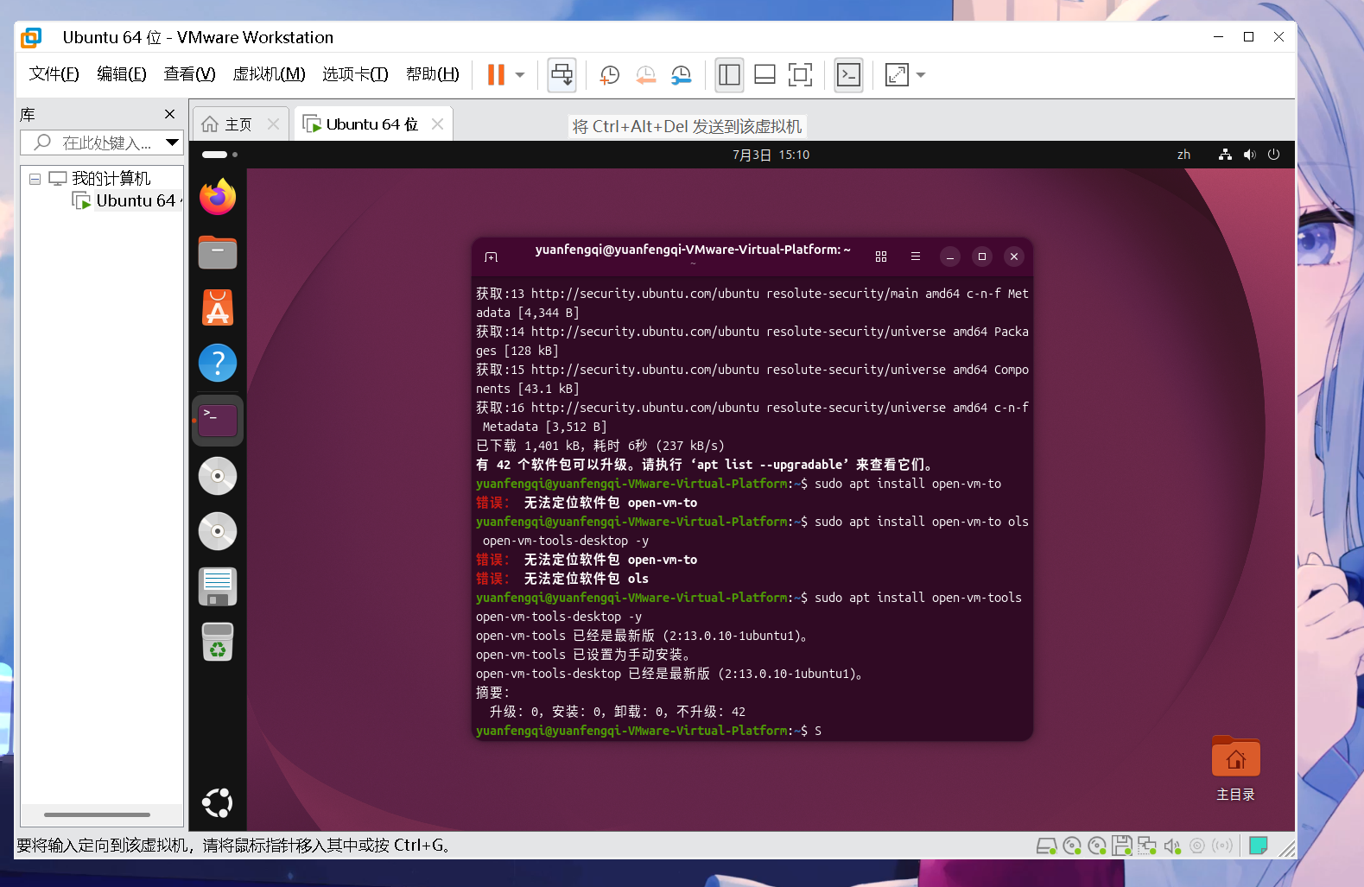Pause (suspend) the virtual machine
Viewport: 1364px width, 887px height.
[x=496, y=75]
